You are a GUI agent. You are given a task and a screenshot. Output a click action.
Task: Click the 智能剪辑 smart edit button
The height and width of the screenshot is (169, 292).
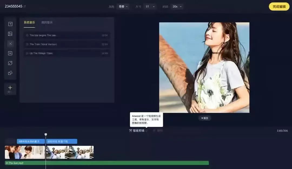click(x=137, y=131)
